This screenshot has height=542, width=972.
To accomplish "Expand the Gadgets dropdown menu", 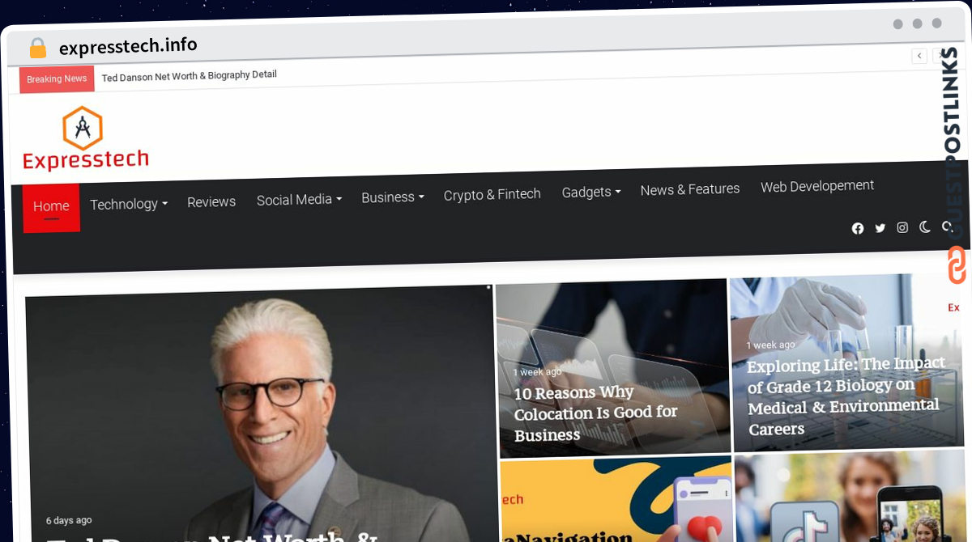I will tap(591, 192).
